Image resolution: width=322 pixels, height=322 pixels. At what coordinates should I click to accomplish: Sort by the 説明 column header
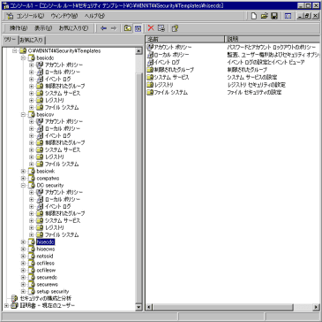[x=272, y=39]
